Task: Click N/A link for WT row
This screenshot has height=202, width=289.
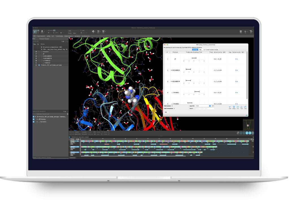Action: tap(236, 59)
